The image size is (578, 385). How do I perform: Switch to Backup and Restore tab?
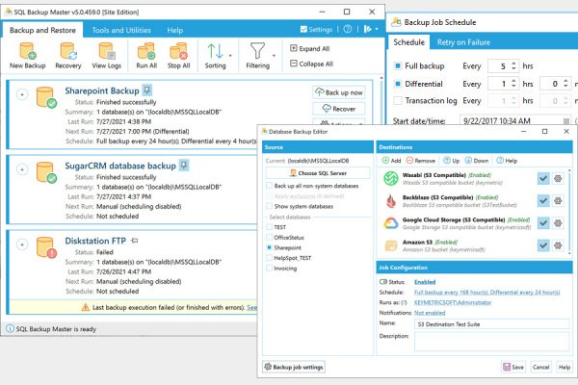pyautogui.click(x=42, y=30)
